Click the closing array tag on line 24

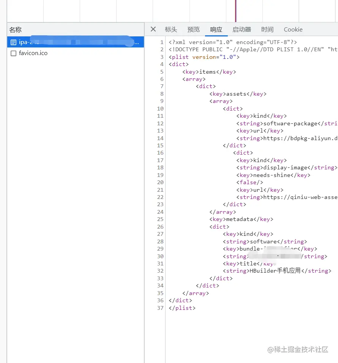pos(223,212)
